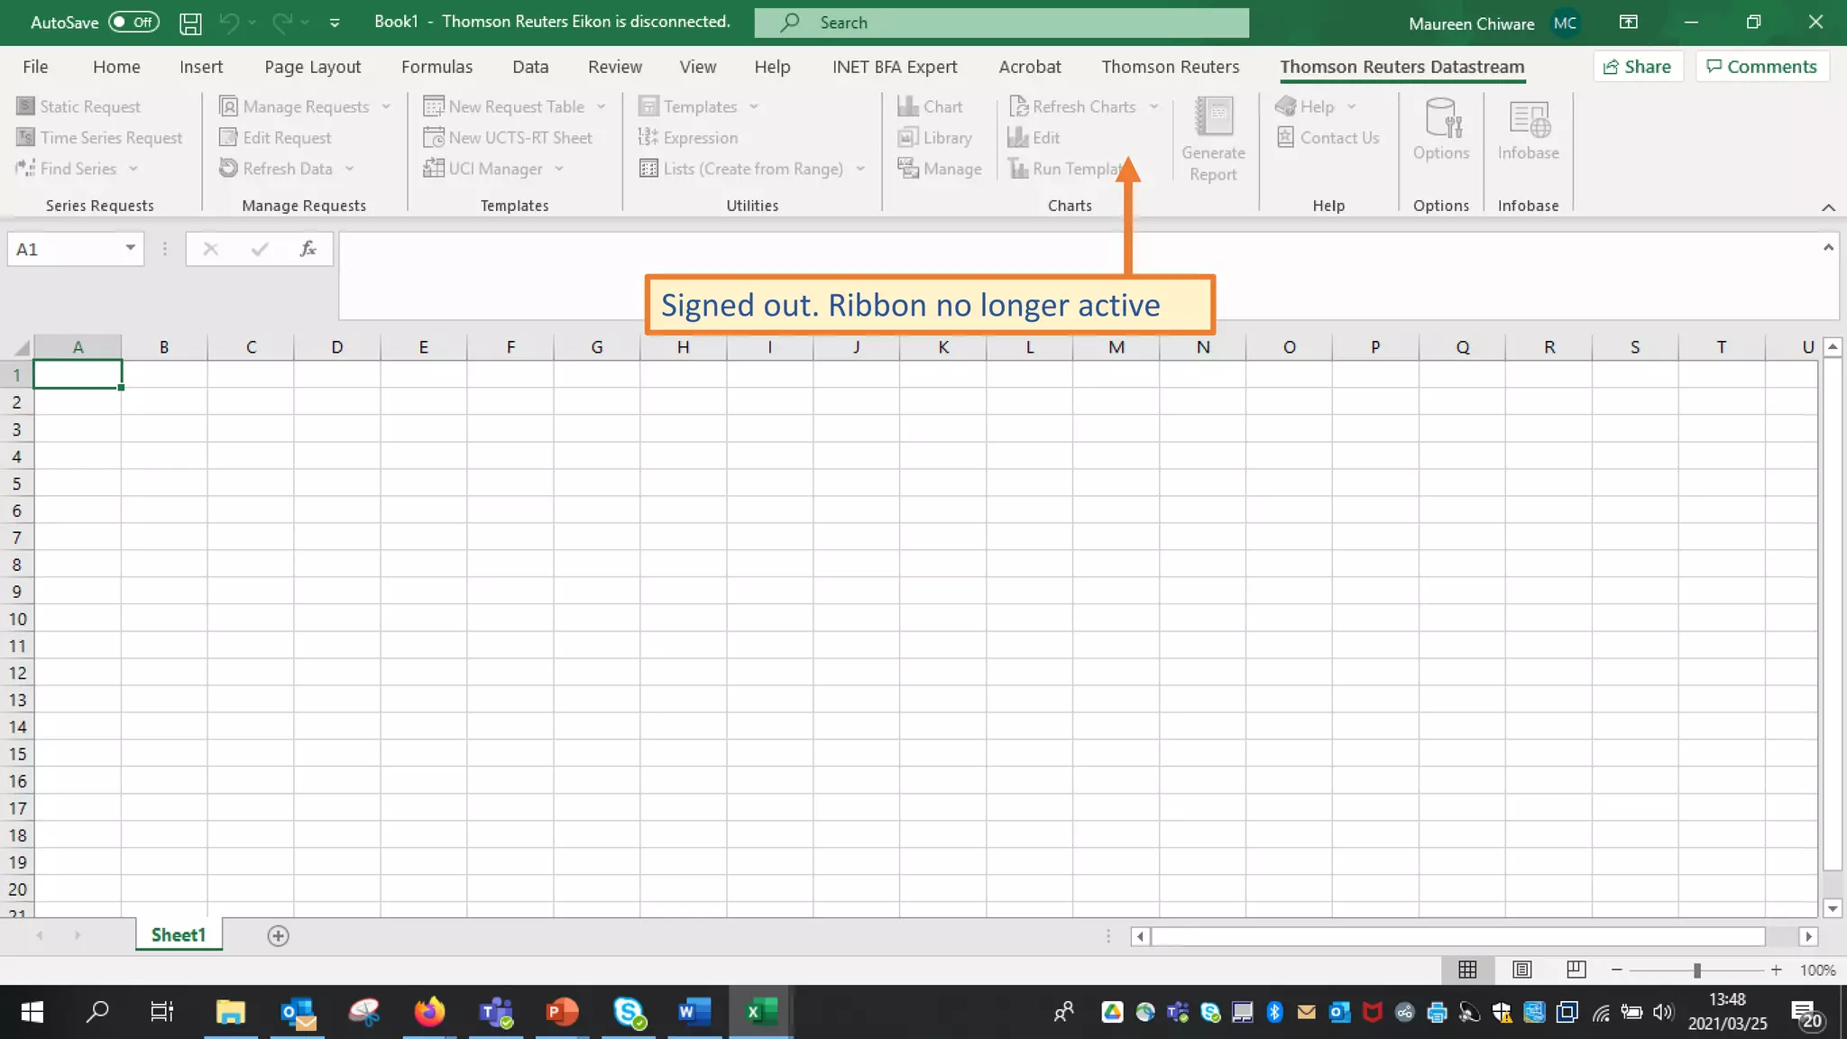Expand the Name Box dropdown arrow

coord(130,248)
